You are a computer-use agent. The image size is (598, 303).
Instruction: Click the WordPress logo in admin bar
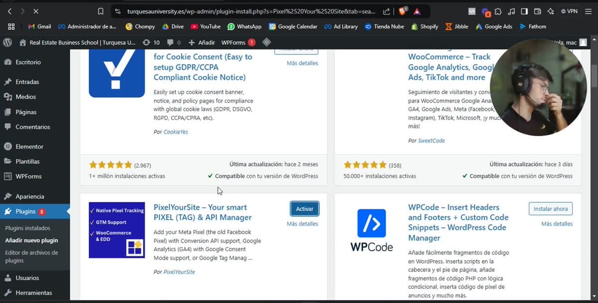7,42
